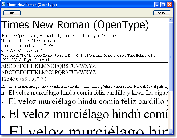The width and height of the screenshot is (177, 138).
Task: Click the window title 'Times New Roman (OpenType)'
Action: (32, 5)
